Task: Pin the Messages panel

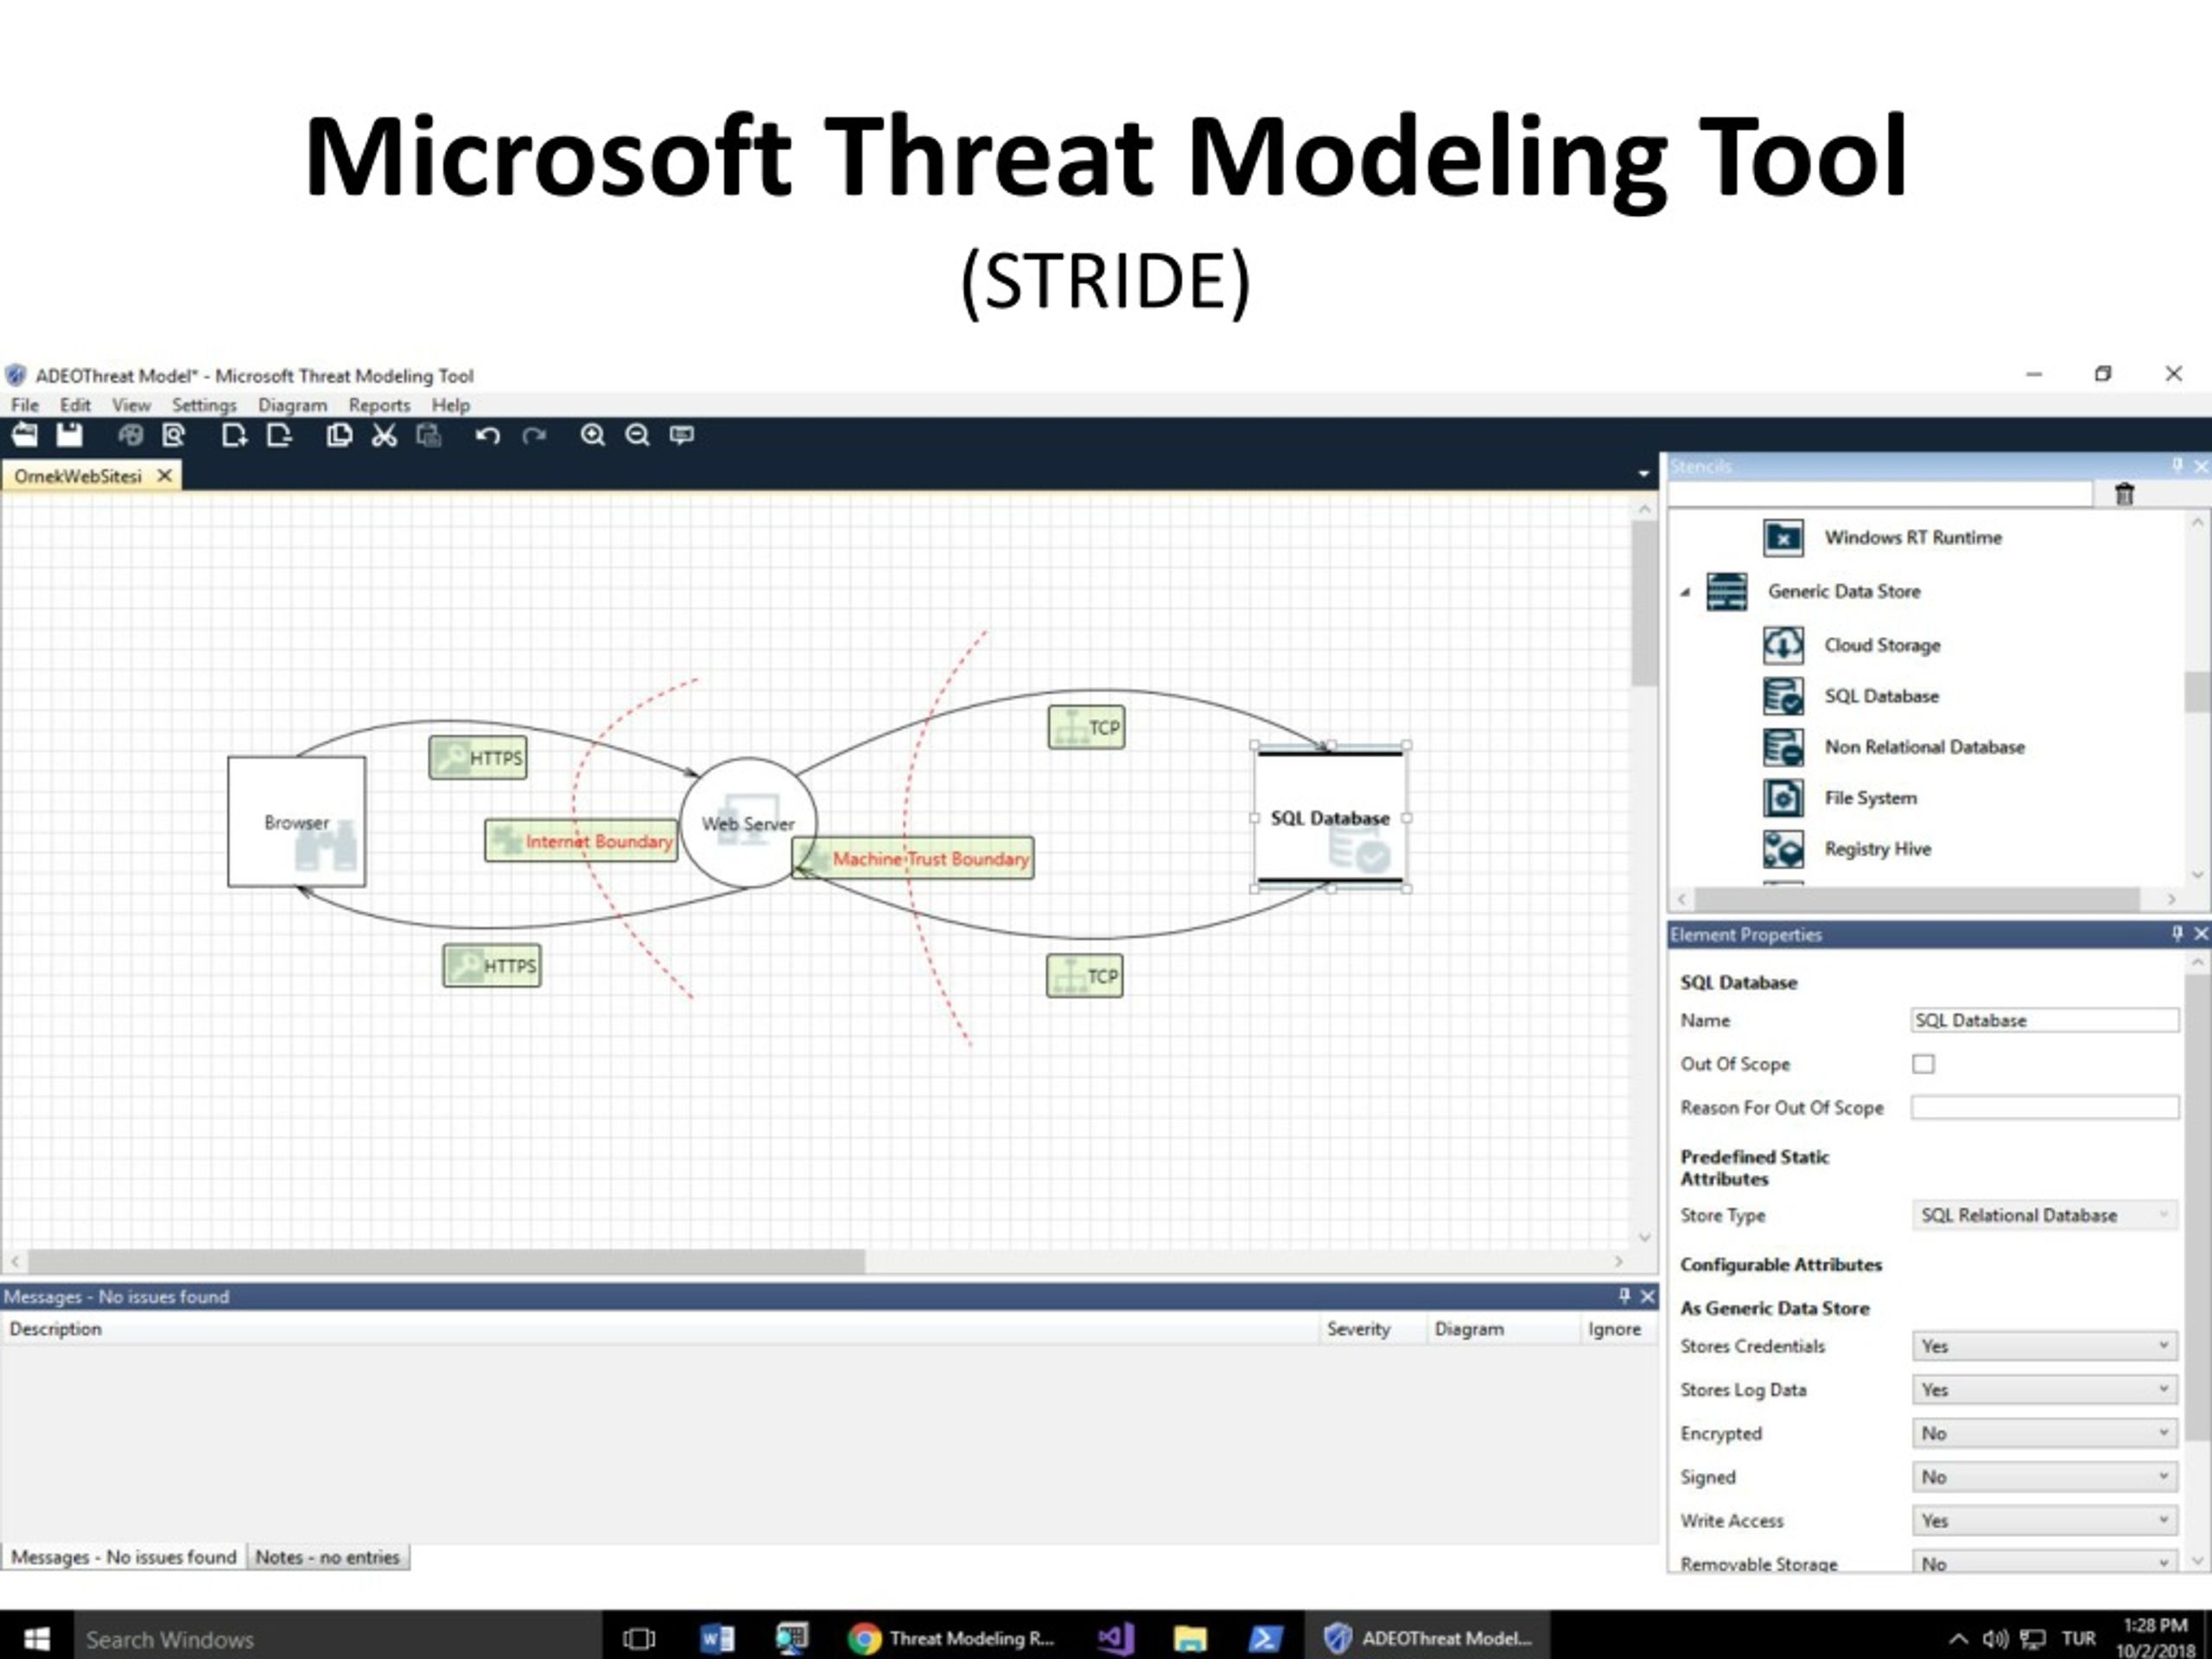Action: [1624, 1296]
